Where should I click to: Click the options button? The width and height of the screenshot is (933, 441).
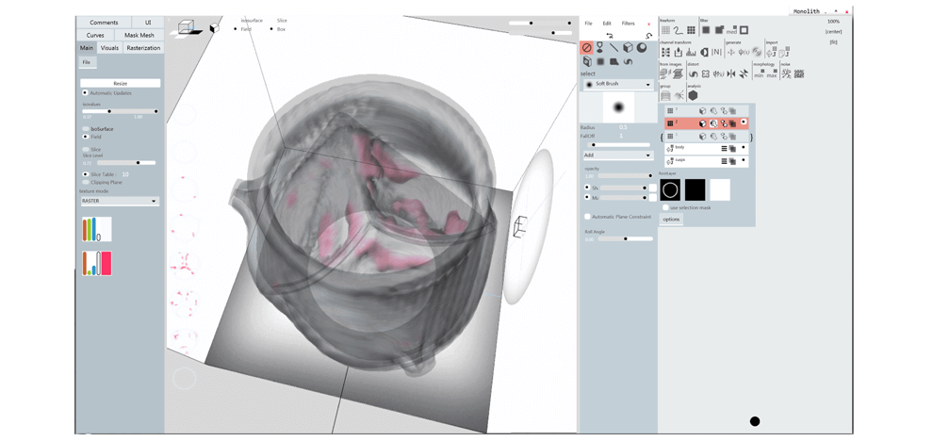click(x=671, y=219)
